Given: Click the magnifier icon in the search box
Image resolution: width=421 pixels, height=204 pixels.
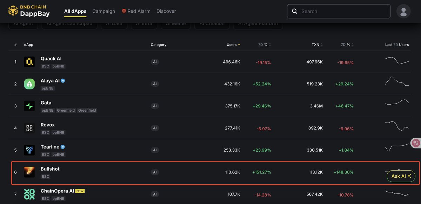Looking at the screenshot, I should 295,11.
